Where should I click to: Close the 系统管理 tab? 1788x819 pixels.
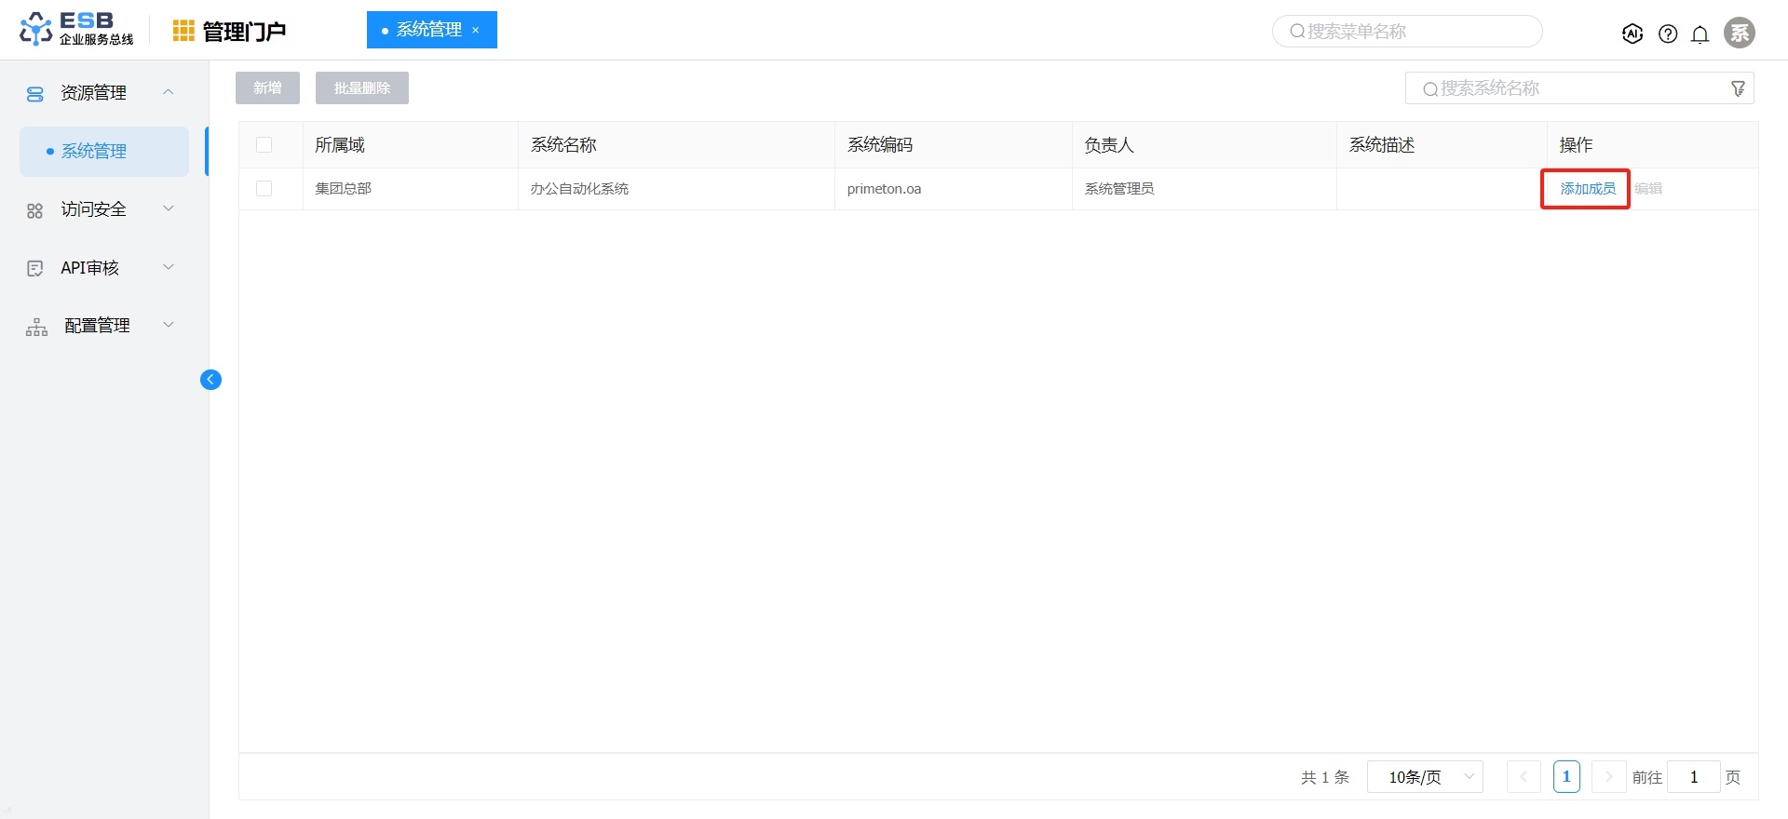click(476, 31)
